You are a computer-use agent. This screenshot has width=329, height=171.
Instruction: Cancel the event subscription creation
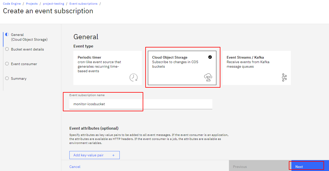75,167
